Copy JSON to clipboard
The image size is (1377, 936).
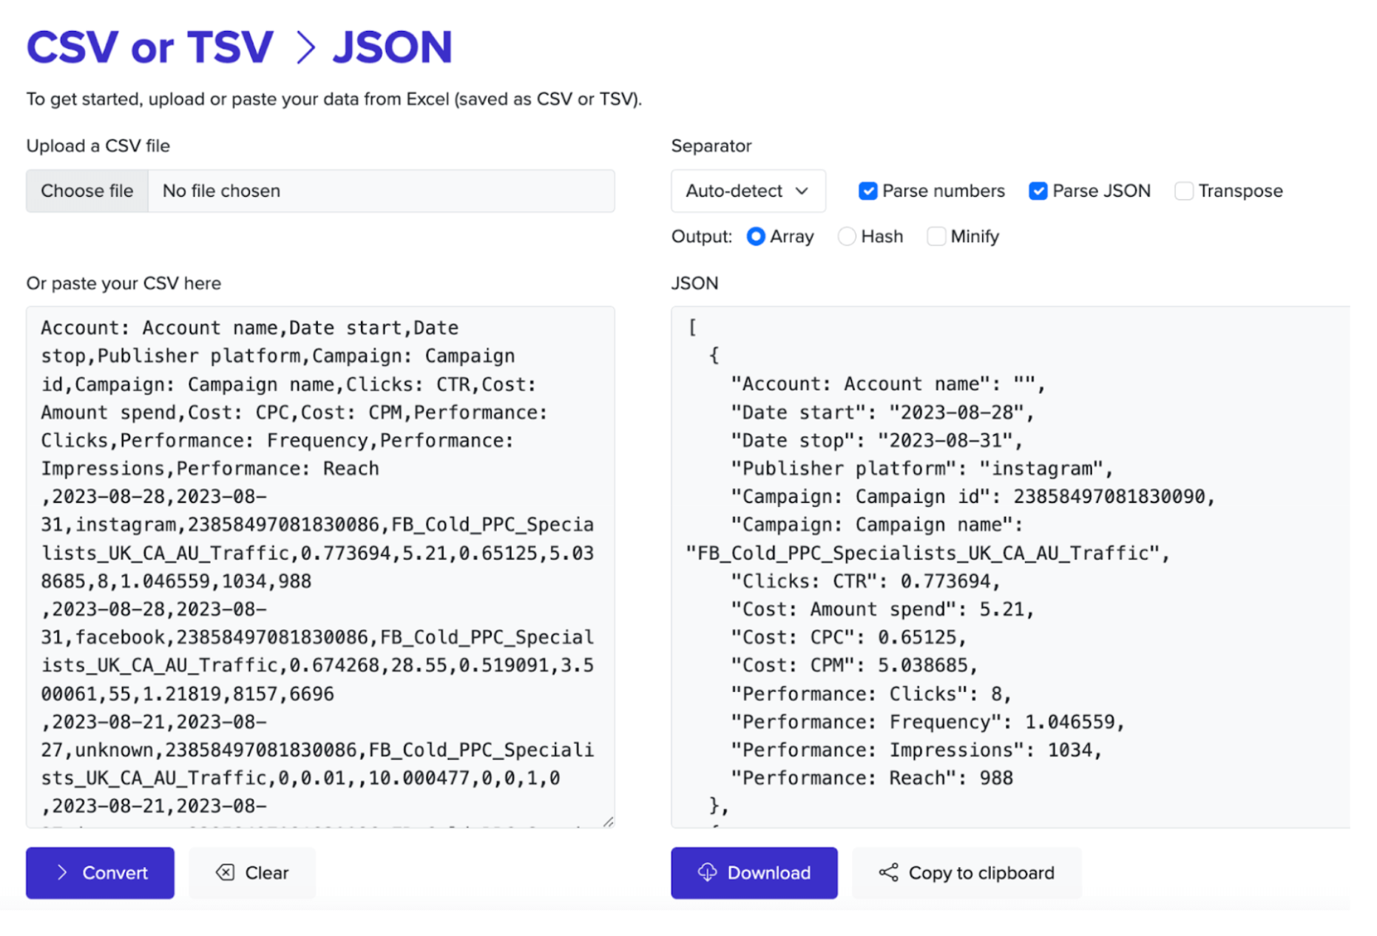pos(967,872)
